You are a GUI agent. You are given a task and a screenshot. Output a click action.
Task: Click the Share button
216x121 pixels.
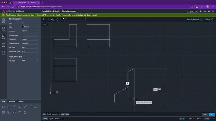tap(209, 19)
